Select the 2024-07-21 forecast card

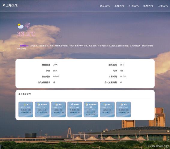[x=75, y=109]
